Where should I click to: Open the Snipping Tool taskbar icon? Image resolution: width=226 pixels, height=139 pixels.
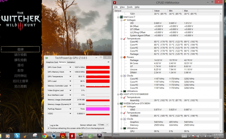point(35,136)
